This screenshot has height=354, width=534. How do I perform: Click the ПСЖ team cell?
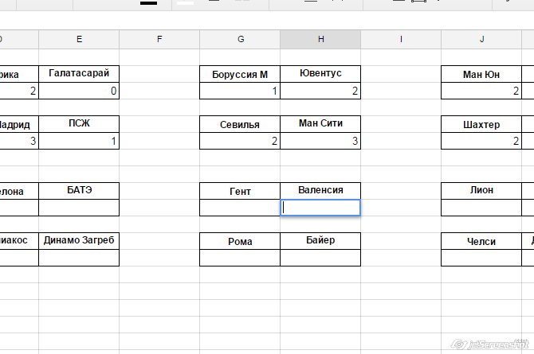coord(79,124)
